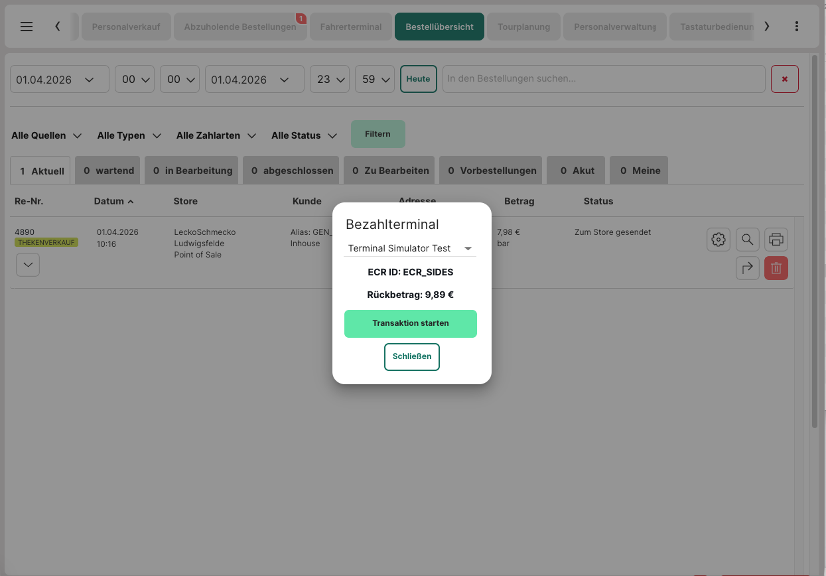Expand order 4890 row details

point(27,264)
